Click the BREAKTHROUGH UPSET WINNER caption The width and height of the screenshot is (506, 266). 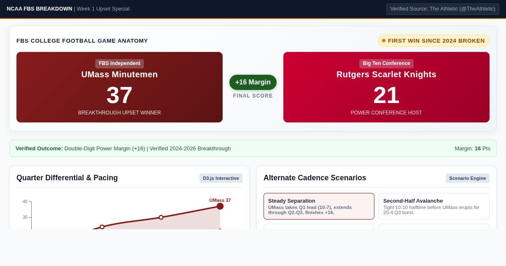(119, 113)
